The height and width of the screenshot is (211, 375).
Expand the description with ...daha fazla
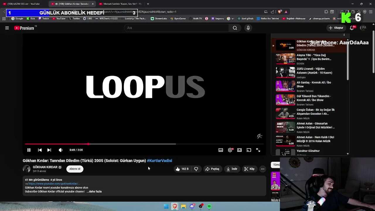pos(94,191)
